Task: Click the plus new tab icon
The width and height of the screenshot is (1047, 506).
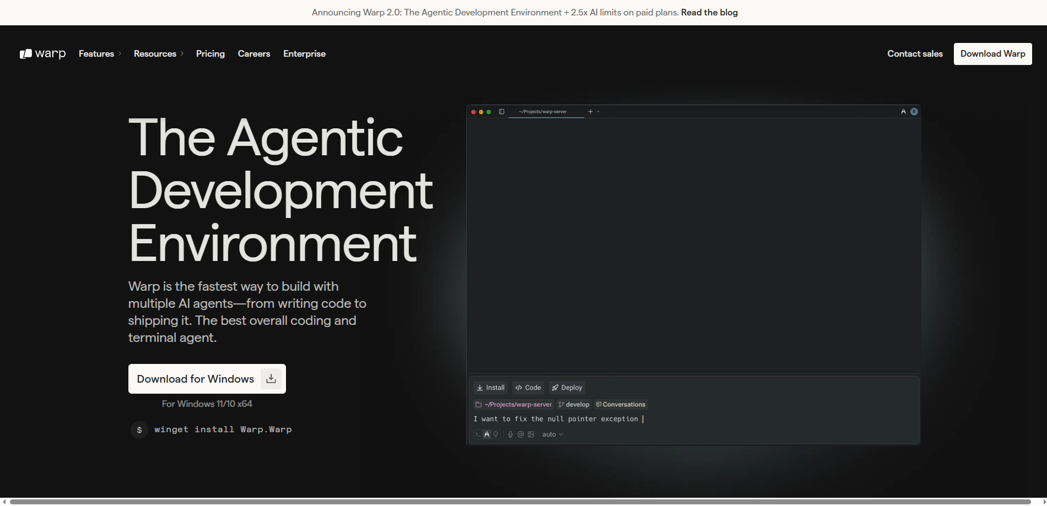Action: tap(590, 112)
